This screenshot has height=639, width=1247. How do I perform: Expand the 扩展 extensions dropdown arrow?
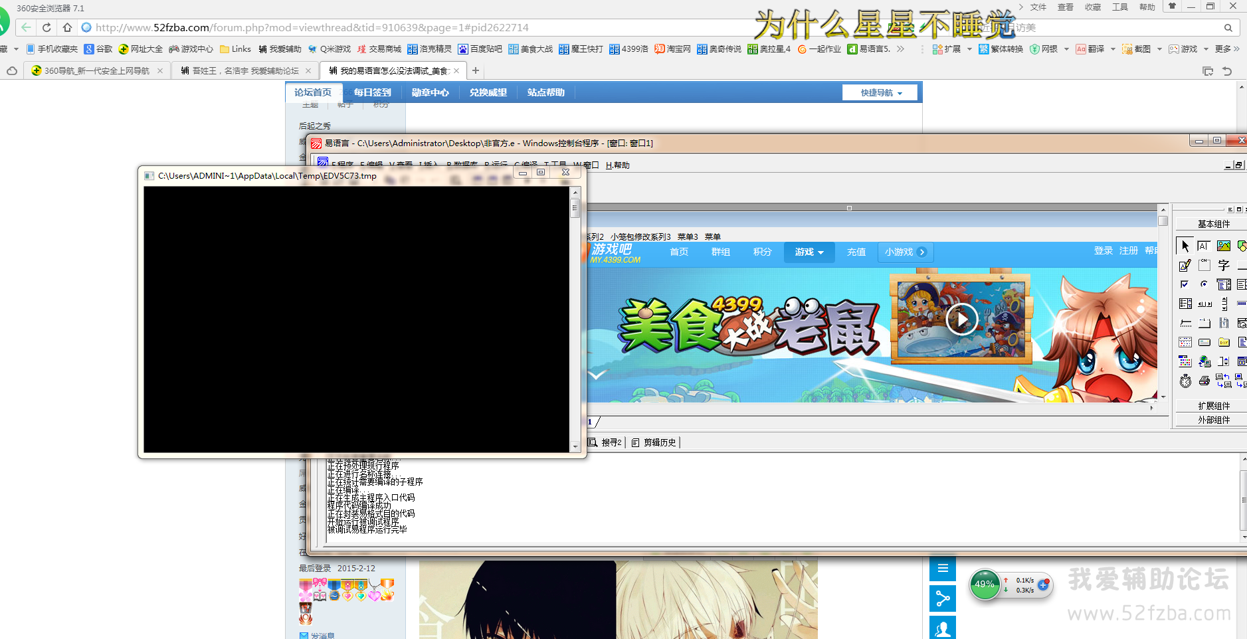pyautogui.click(x=969, y=49)
